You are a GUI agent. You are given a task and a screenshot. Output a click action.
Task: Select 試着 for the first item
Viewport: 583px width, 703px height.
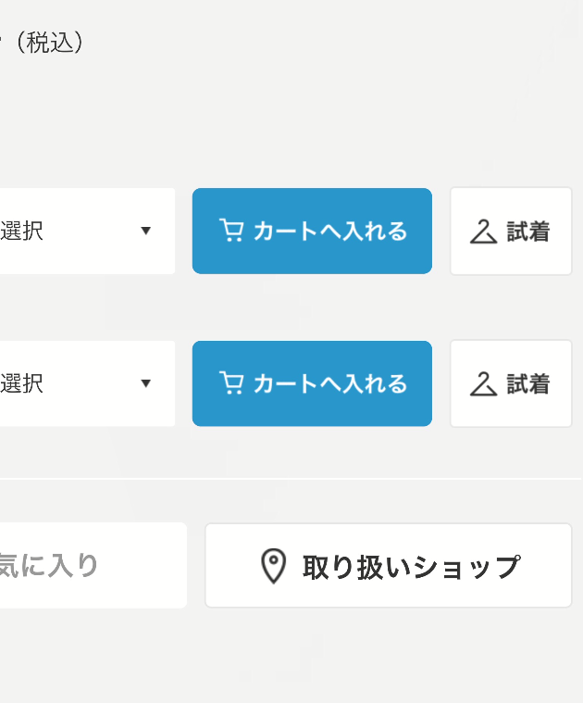coord(511,231)
